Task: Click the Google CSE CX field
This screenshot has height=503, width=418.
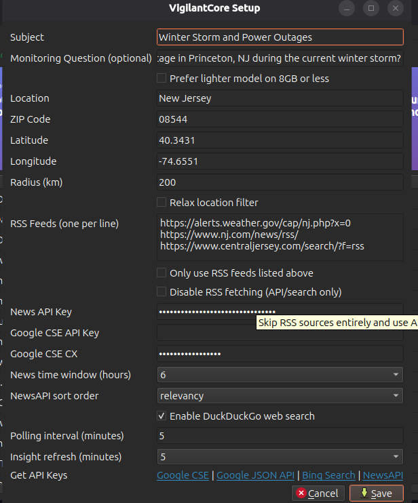Action: coord(280,354)
